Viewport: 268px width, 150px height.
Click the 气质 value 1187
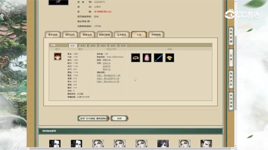point(76,57)
